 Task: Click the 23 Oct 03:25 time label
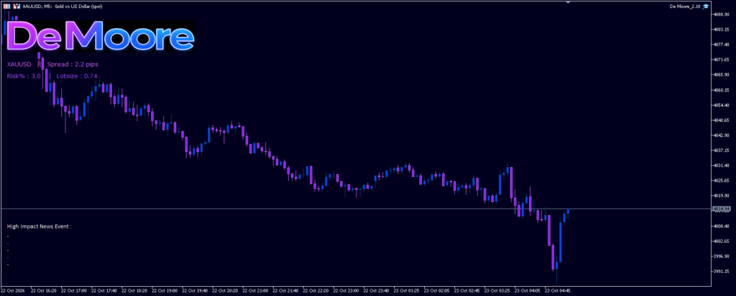tap(497, 290)
